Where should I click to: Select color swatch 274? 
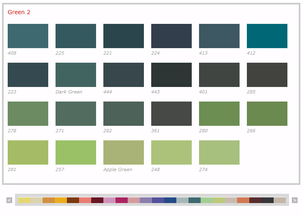point(219,152)
